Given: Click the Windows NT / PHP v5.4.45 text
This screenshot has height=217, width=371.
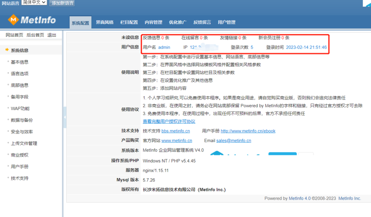Looking at the screenshot, I should point(169,161).
